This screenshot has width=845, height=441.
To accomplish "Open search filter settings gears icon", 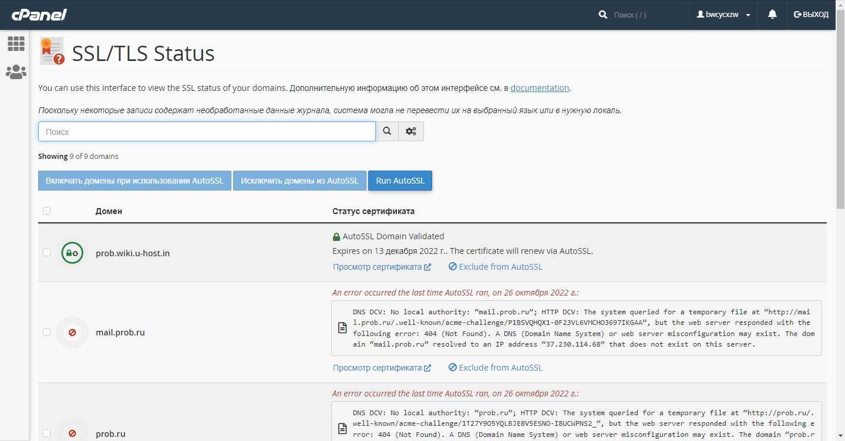I will click(411, 131).
